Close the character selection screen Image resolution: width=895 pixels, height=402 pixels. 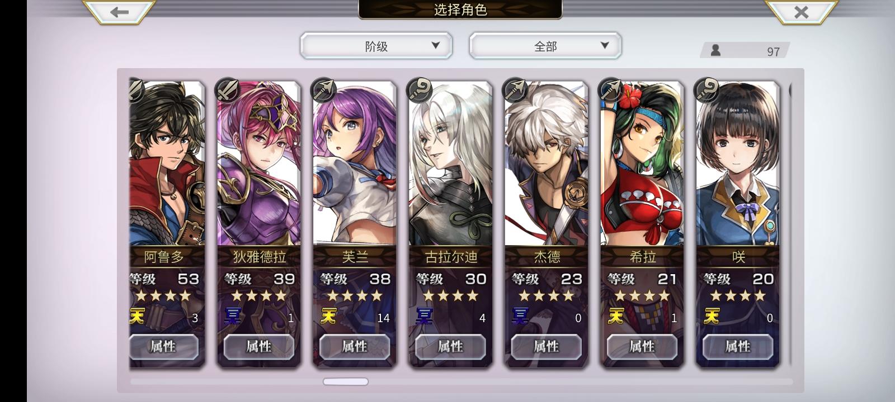point(801,12)
